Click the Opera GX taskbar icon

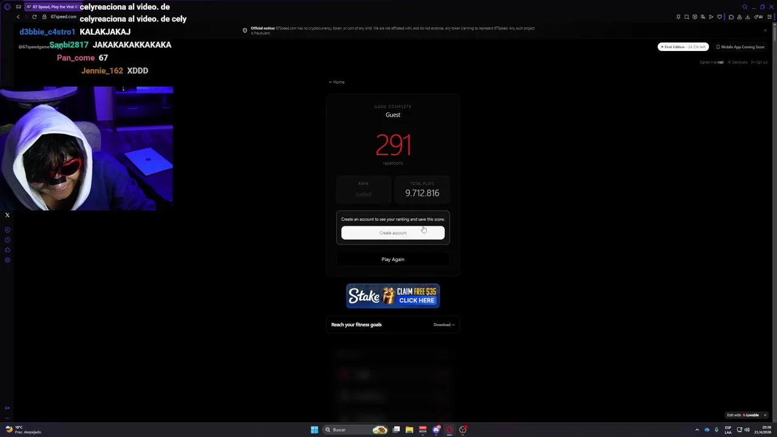450,430
